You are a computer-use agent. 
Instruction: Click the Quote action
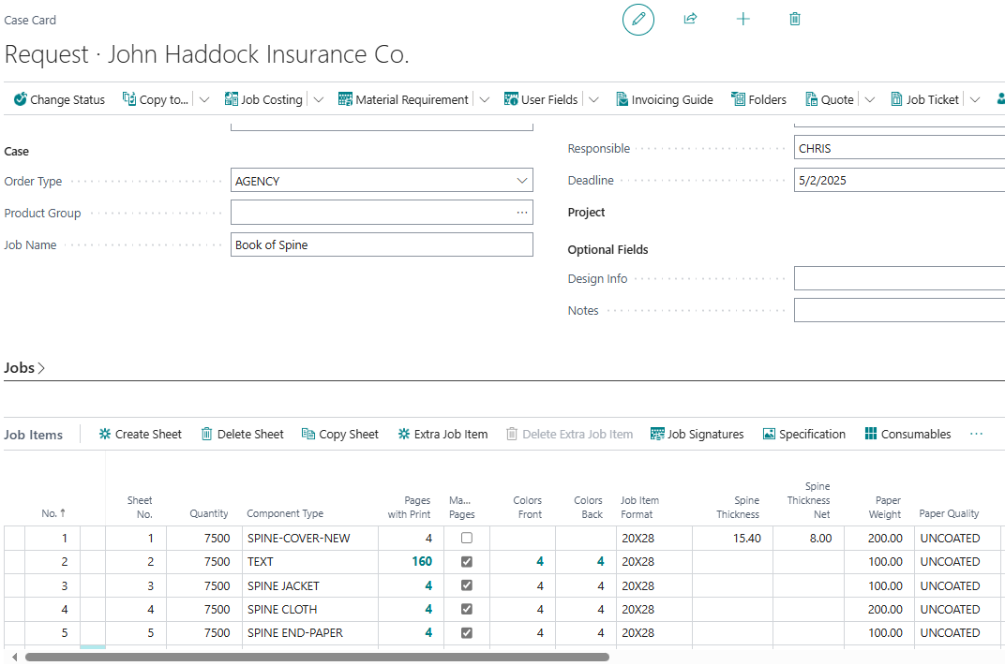point(830,99)
